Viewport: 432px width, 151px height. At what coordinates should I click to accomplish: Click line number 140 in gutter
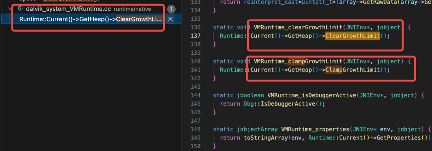point(196,61)
